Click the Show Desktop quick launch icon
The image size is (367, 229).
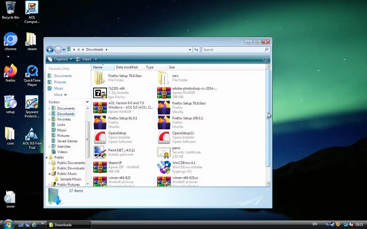pos(21,225)
